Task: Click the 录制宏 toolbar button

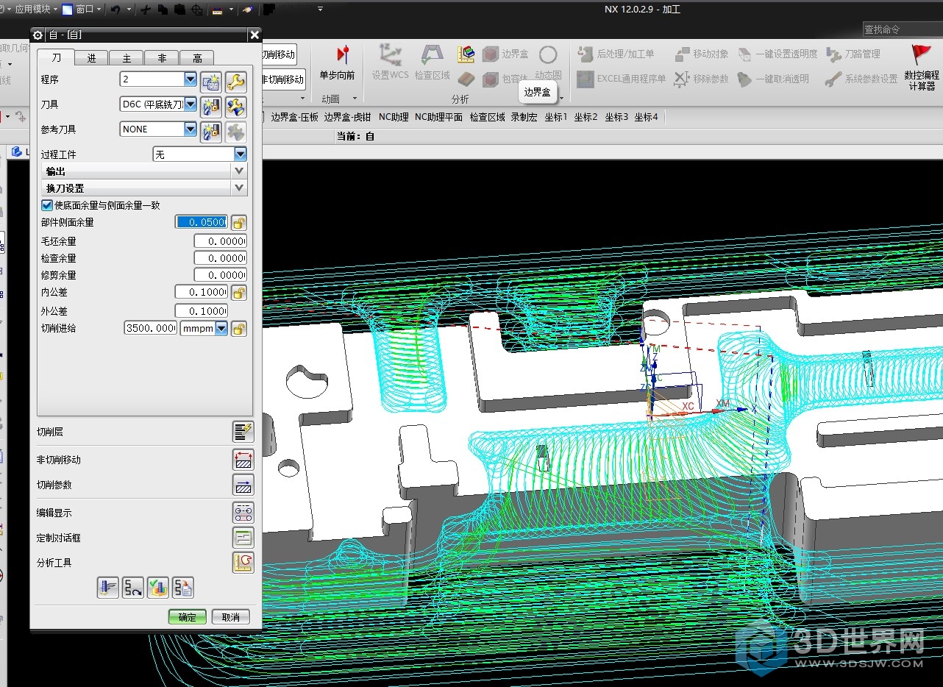Action: pos(524,117)
